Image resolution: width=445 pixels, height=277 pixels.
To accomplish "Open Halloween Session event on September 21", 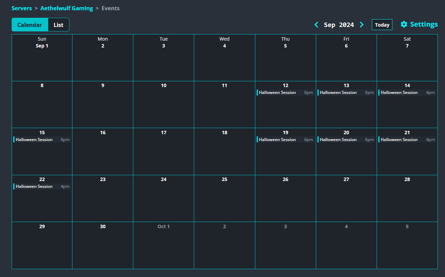I will (407, 140).
